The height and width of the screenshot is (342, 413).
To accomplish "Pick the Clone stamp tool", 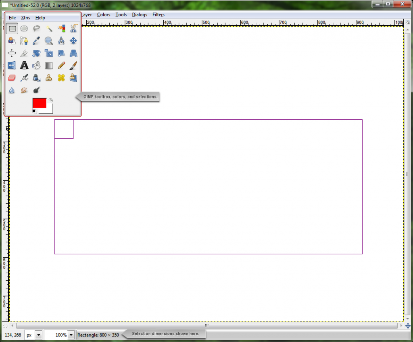I will pos(49,77).
